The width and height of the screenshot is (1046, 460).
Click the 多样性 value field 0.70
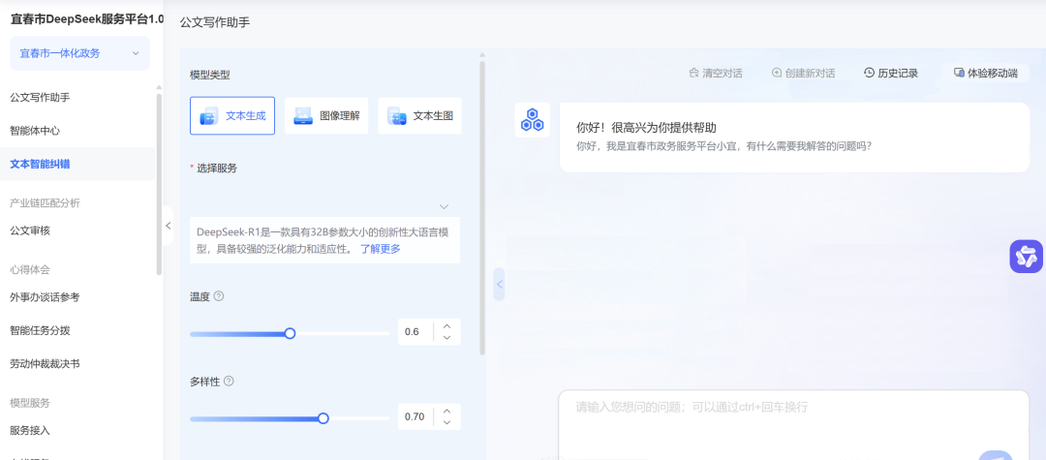pyautogui.click(x=415, y=417)
